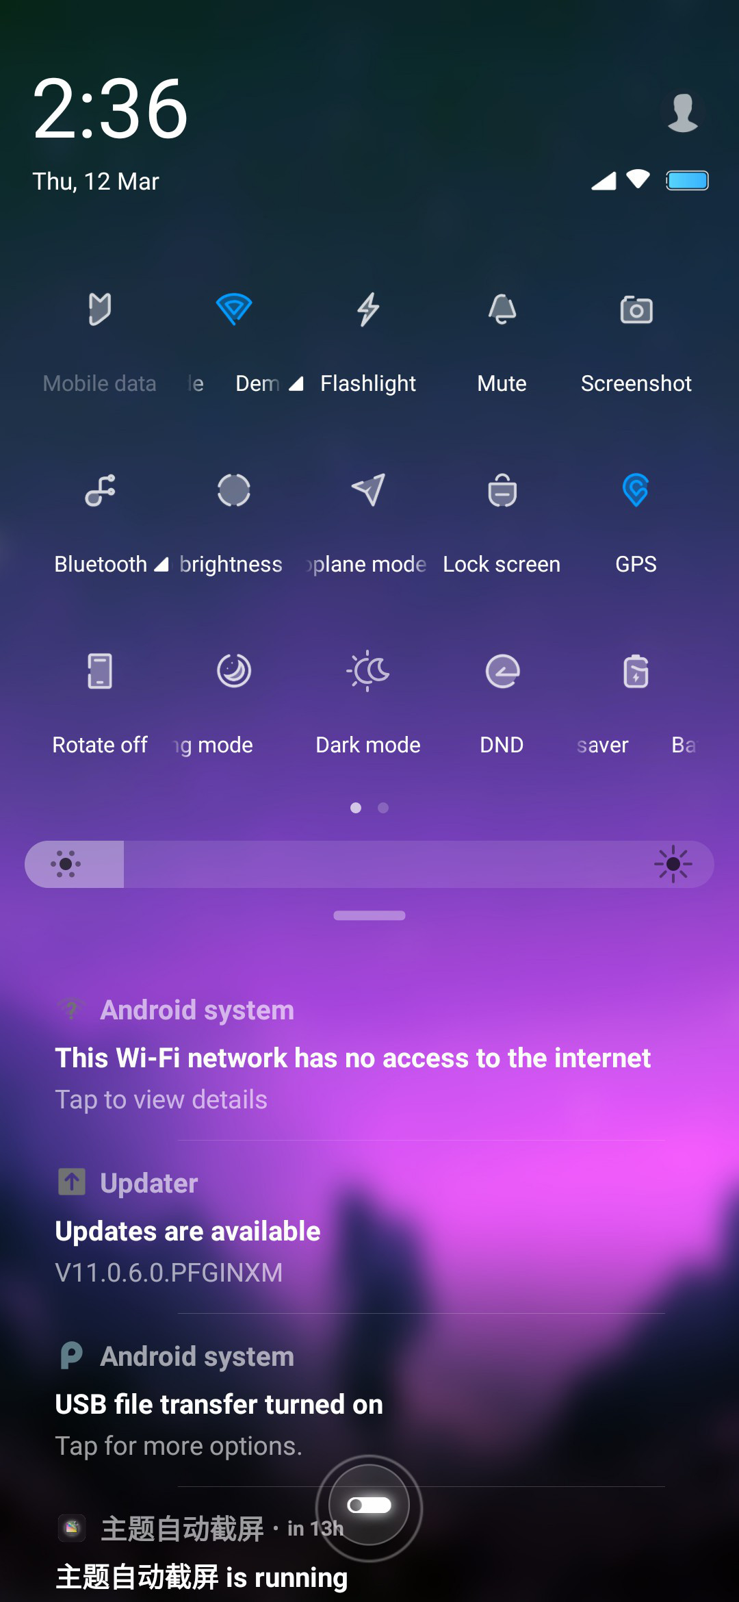Open the user profile avatar icon

pyautogui.click(x=682, y=112)
